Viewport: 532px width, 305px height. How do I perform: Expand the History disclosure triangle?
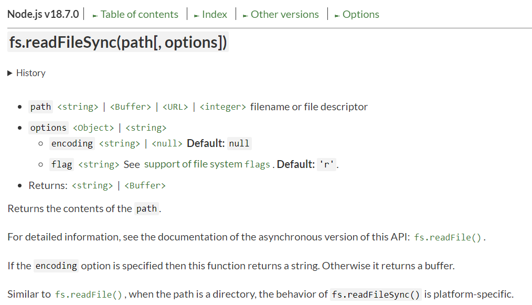[10, 73]
